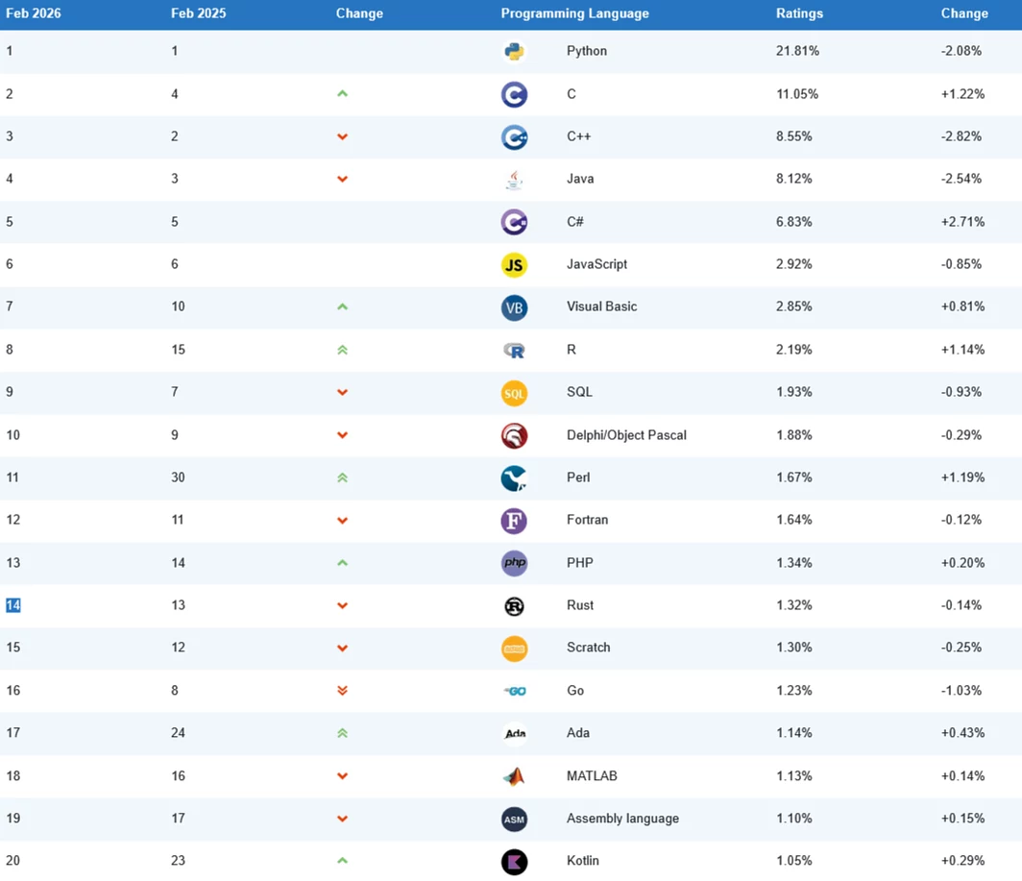Click the Python logo icon
Screen dimensions: 1022x881
514,51
